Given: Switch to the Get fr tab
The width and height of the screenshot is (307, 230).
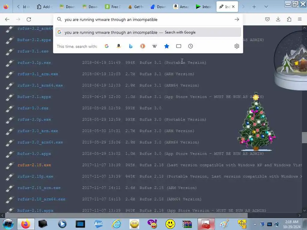Looking at the screenshot, I should coord(136,7).
